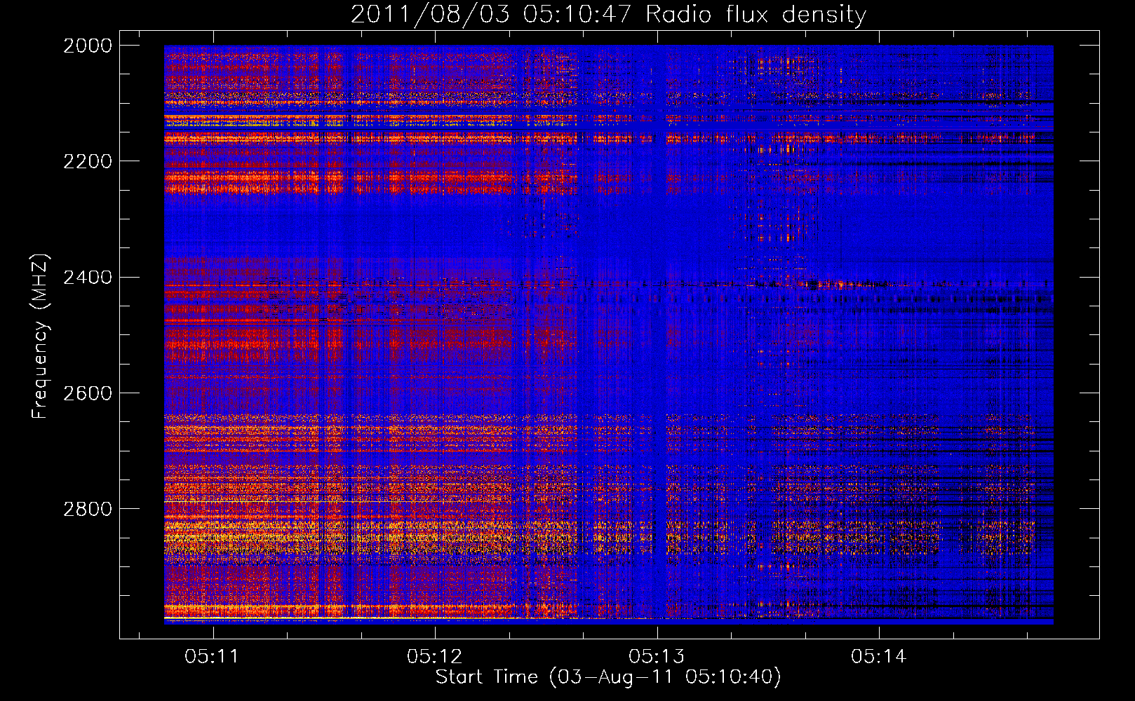Click the 2200 frequency tick label
This screenshot has height=701, width=1135.
(88, 161)
